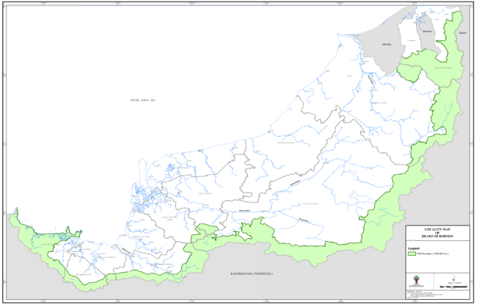The height and width of the screenshot is (306, 478).
Task: Click the Limbang Division label in green area
Action: [x=443, y=68]
